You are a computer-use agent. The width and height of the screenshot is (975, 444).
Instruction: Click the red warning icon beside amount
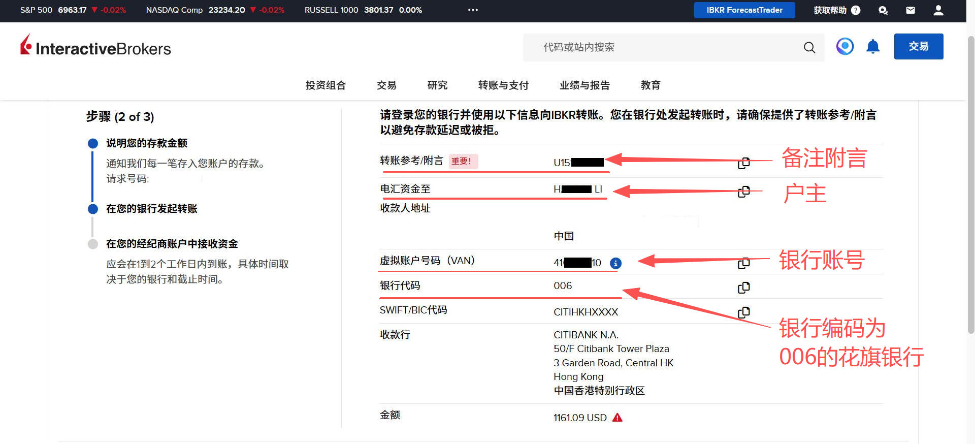click(617, 418)
